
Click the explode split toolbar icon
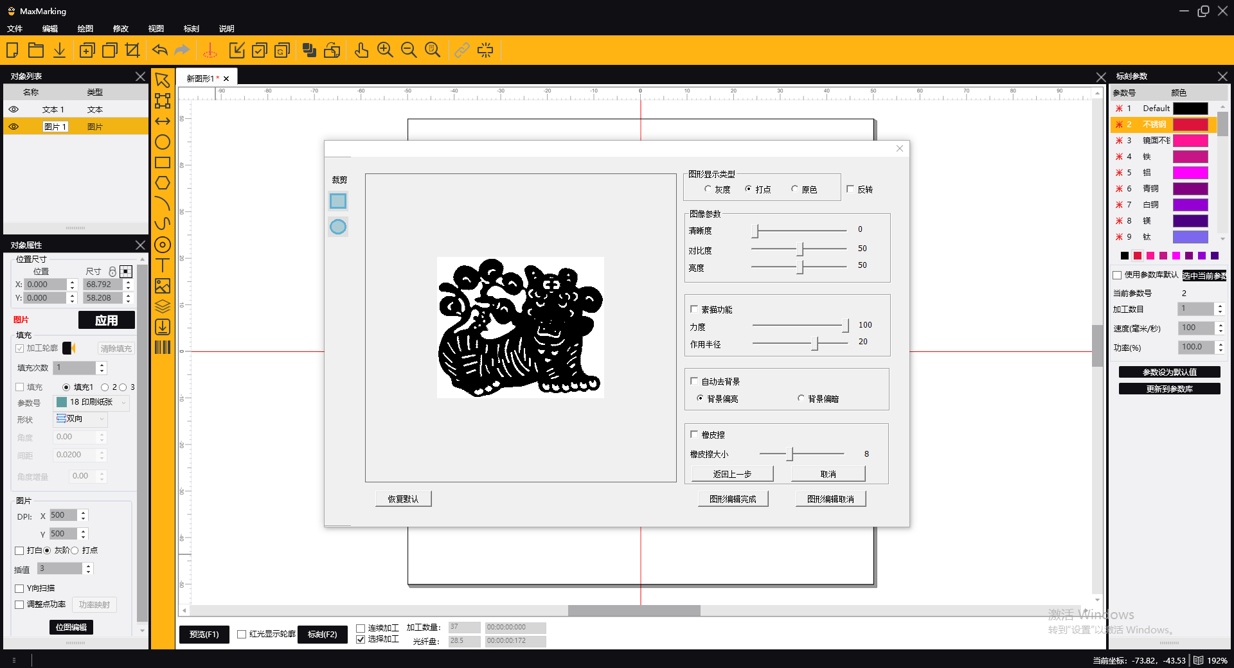tap(485, 50)
